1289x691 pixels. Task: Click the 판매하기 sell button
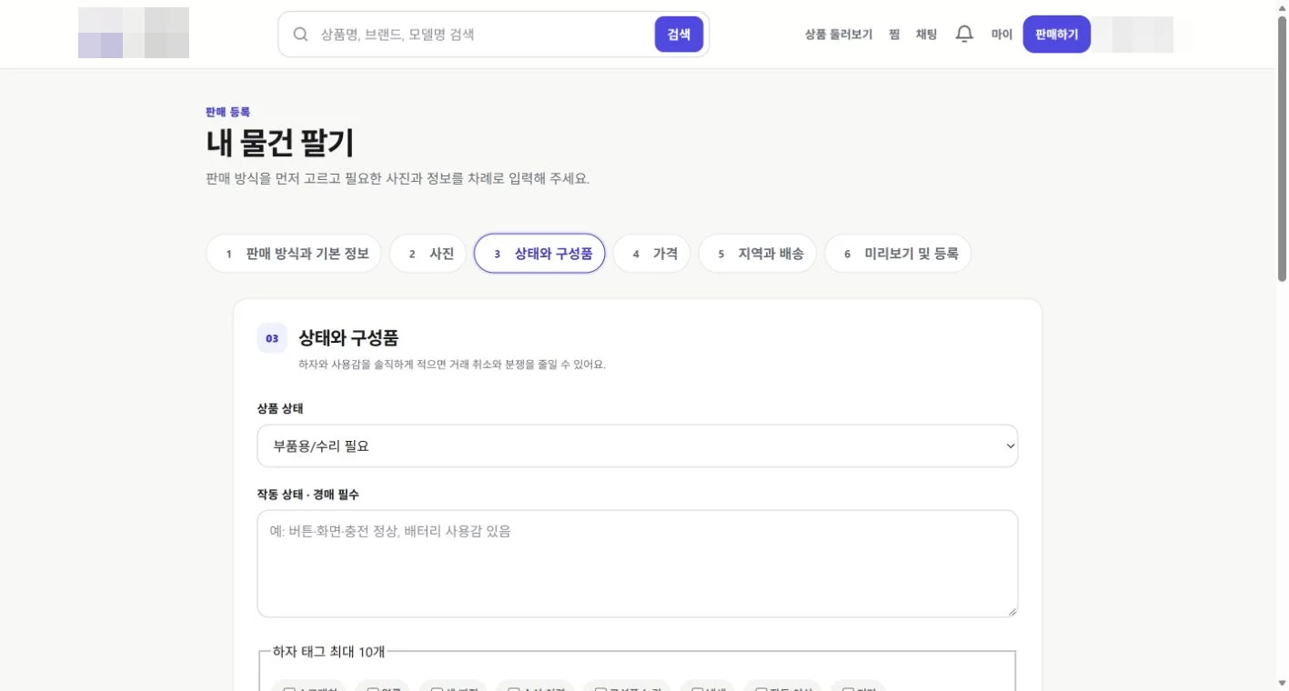(1056, 35)
